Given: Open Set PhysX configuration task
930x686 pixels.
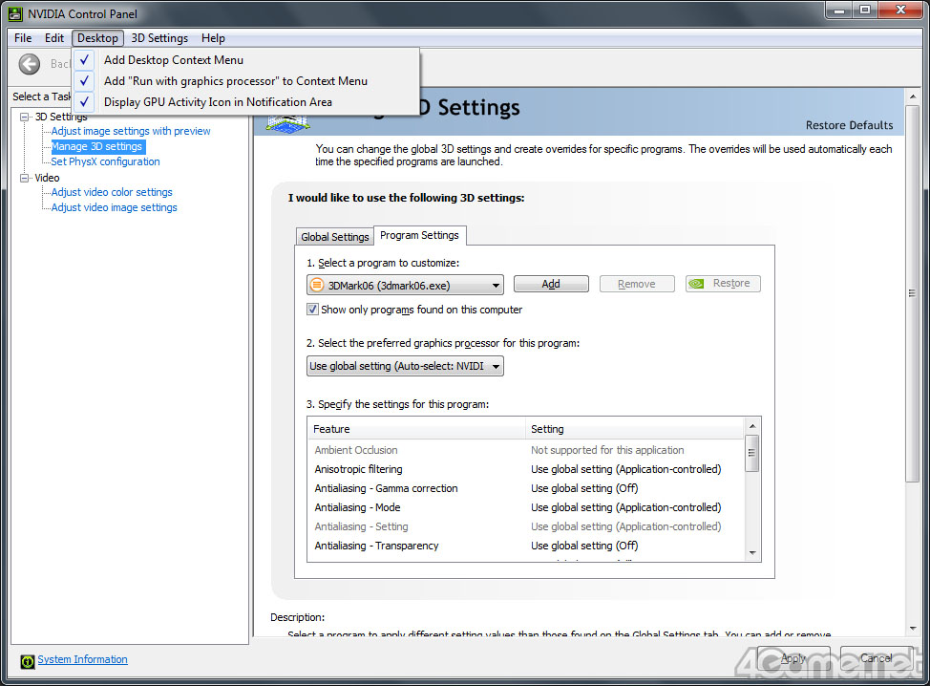Looking at the screenshot, I should pos(105,161).
